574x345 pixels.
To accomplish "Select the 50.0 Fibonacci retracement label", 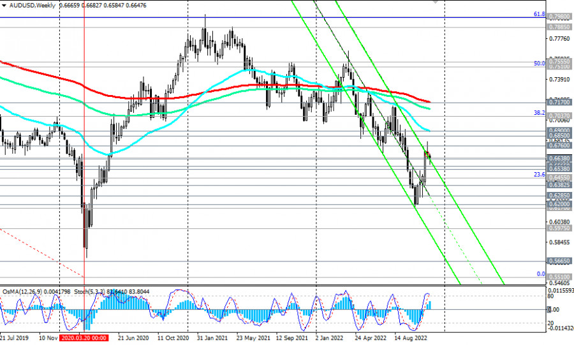I will pyautogui.click(x=538, y=63).
